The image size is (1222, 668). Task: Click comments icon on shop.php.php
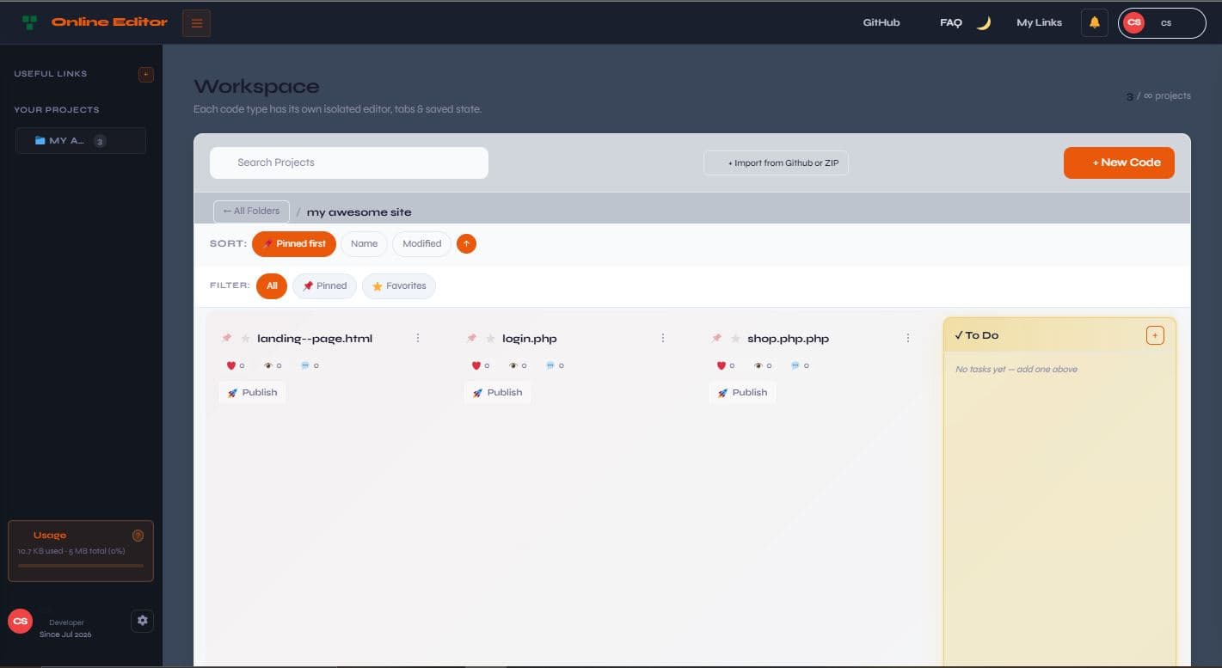[795, 365]
